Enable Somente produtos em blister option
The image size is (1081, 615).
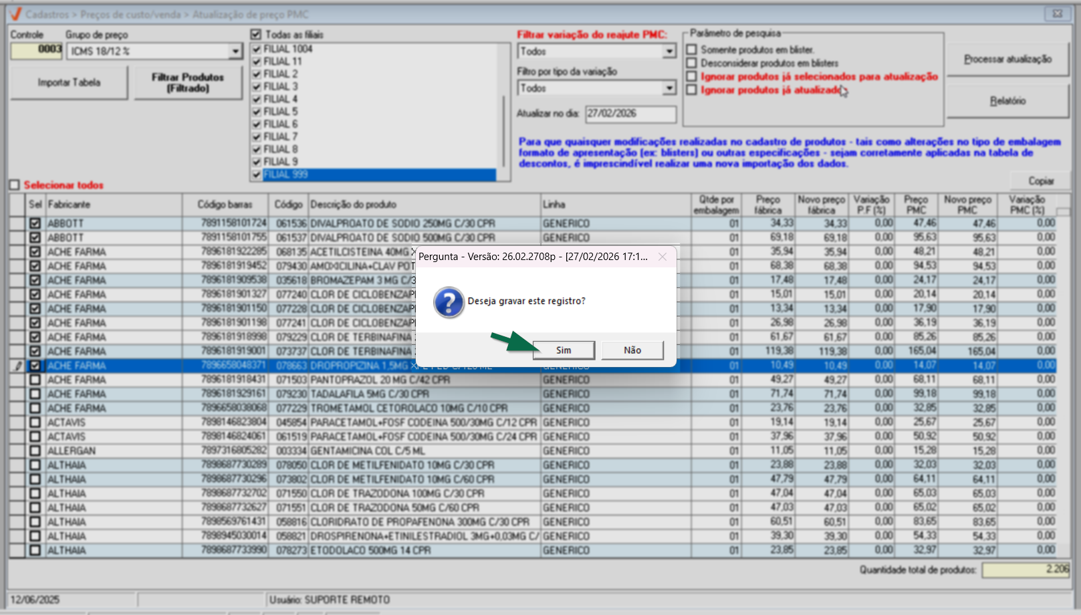pyautogui.click(x=692, y=49)
